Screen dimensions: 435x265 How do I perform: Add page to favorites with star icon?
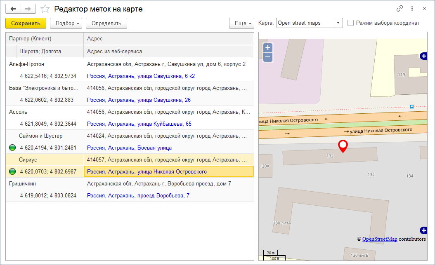tap(45, 9)
